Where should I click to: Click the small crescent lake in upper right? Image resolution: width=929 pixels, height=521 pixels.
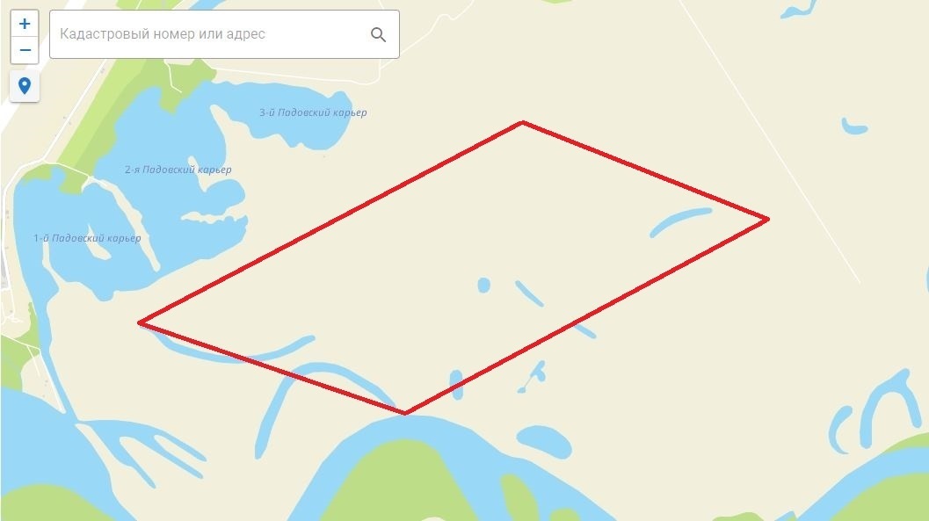pyautogui.click(x=853, y=127)
